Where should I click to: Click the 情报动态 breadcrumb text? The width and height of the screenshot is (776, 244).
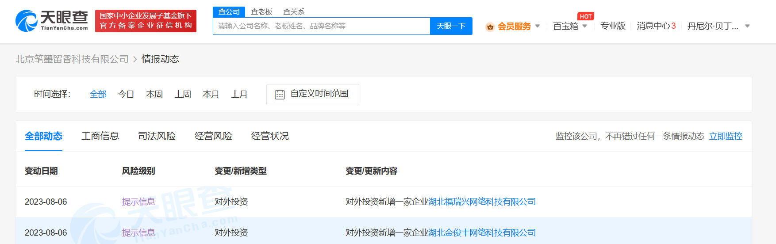click(x=160, y=59)
